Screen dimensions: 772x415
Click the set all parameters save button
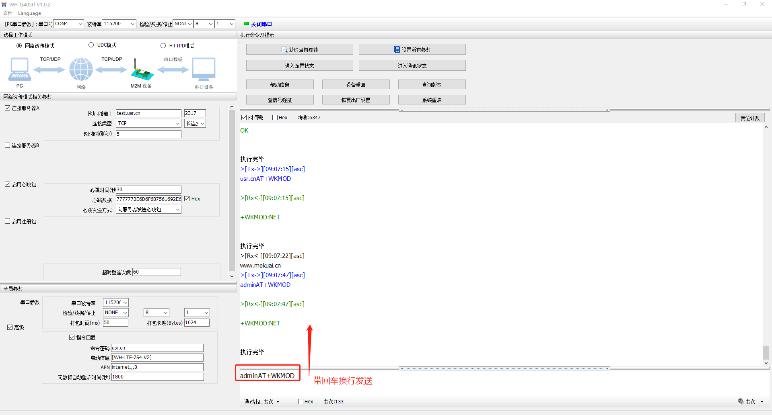tap(412, 50)
